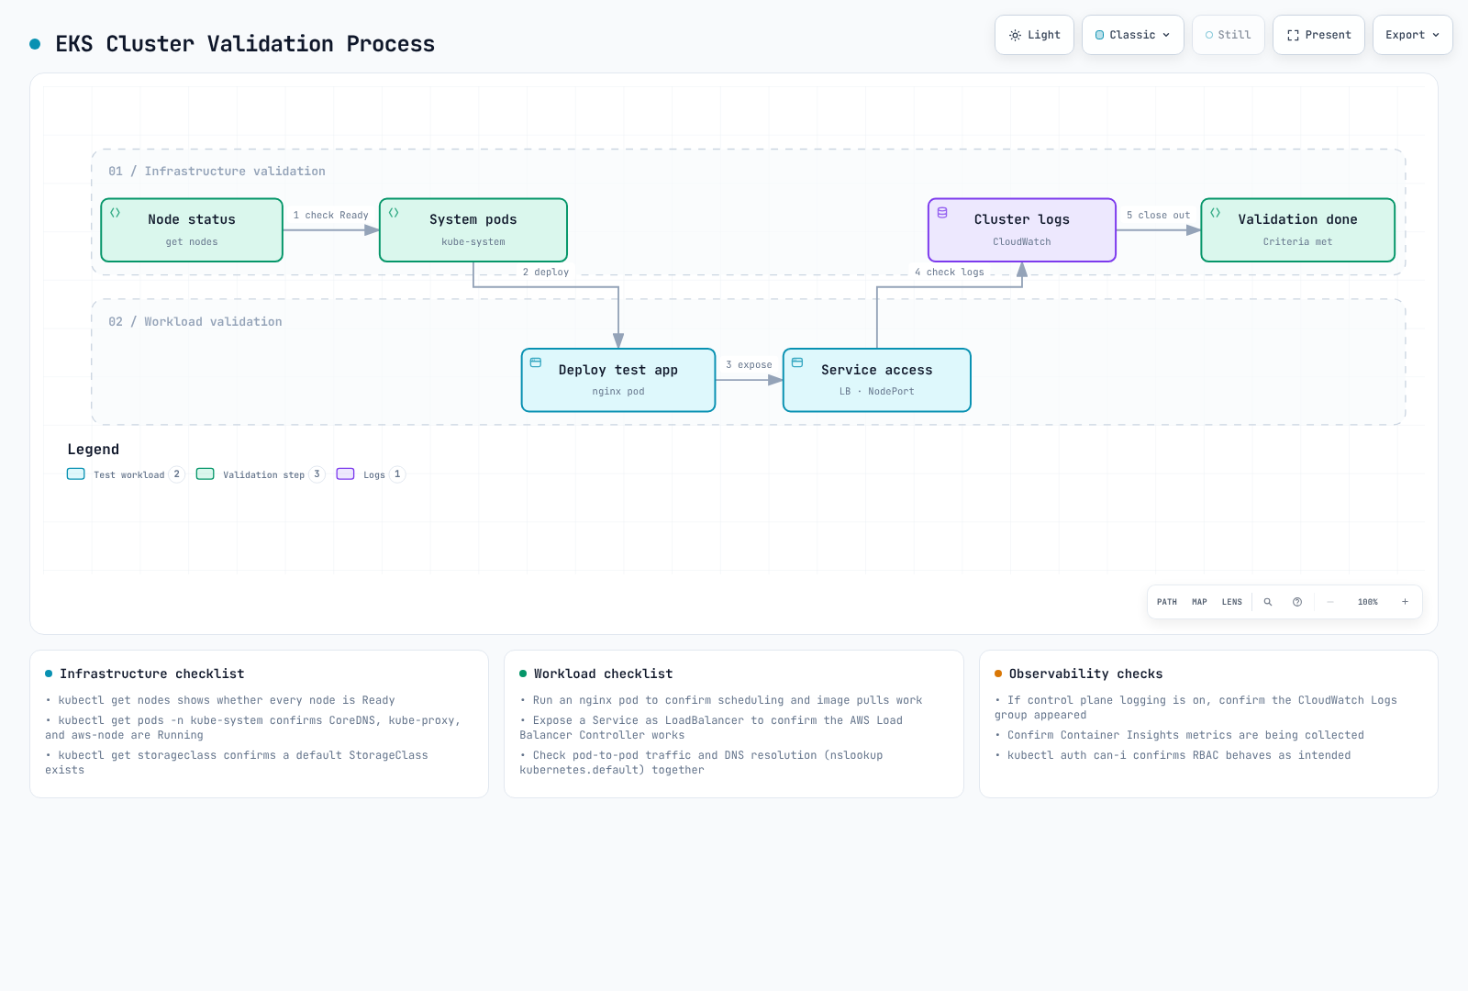Click the '2 deploy' edge label

(546, 273)
